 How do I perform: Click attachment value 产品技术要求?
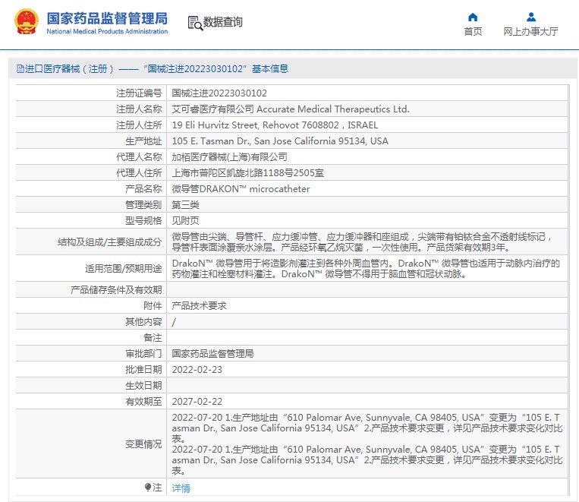click(199, 306)
